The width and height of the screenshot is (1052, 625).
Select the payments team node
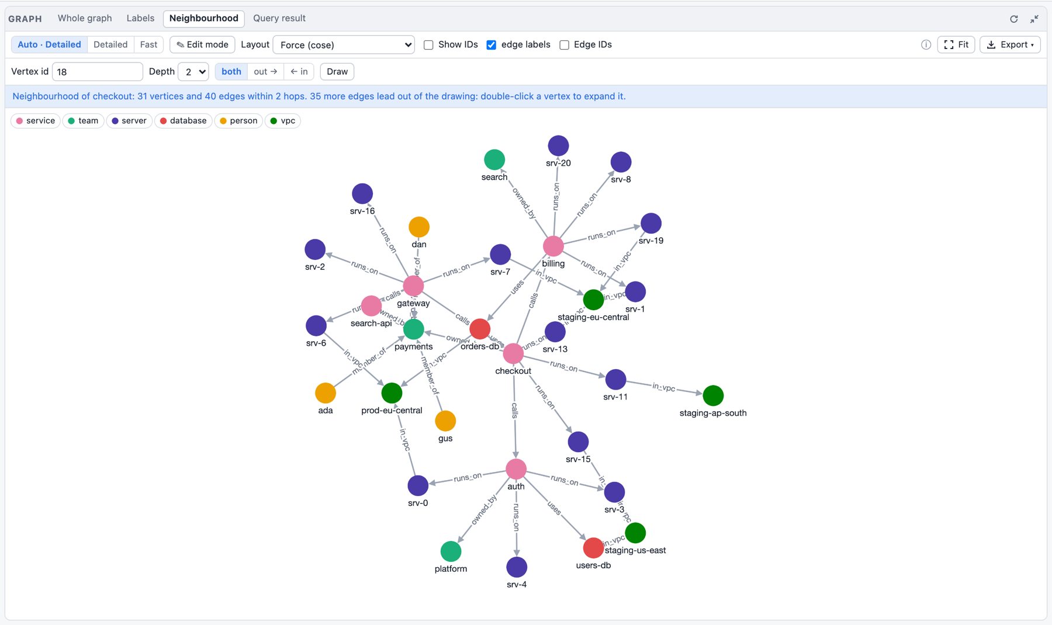pos(413,329)
